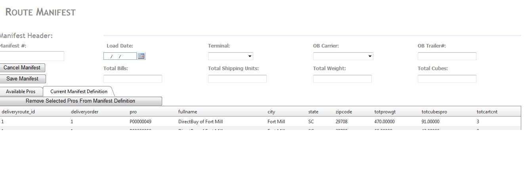Click the Total Shipping Units field
The height and width of the screenshot is (172, 524).
point(237,79)
